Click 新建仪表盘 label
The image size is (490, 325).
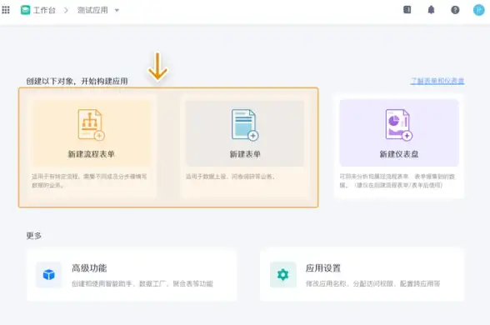[x=399, y=154]
